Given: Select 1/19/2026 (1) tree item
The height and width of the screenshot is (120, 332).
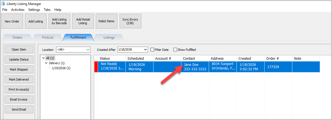Looking at the screenshot, I should coord(61,68).
